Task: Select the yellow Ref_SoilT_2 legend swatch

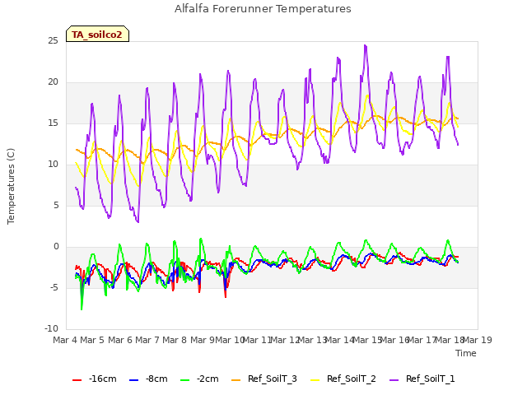Action: (315, 380)
